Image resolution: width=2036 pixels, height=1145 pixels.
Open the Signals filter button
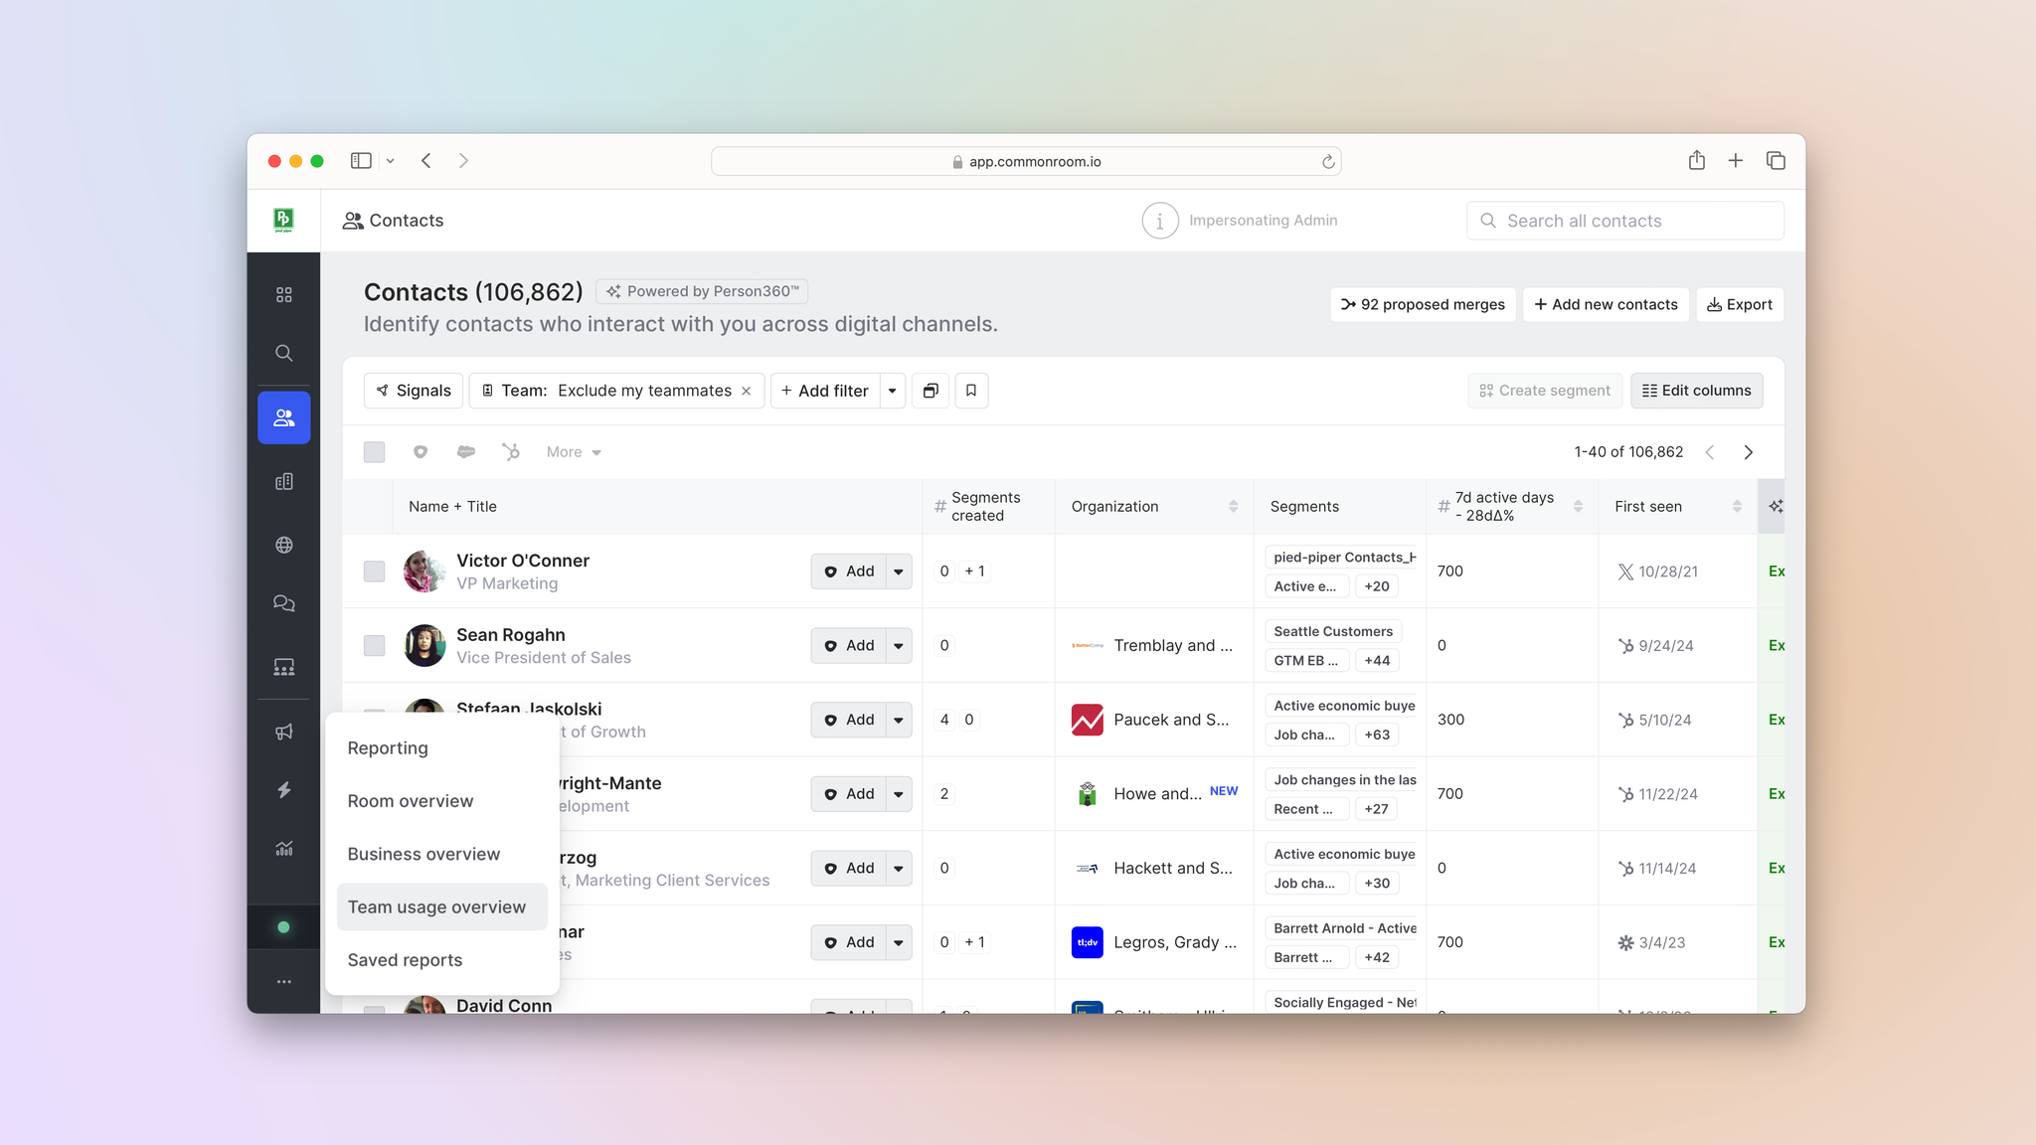[414, 391]
